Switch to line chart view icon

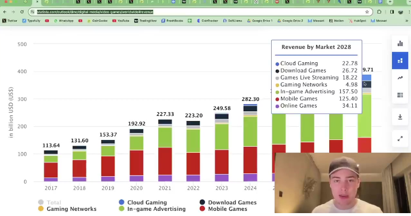pos(400,78)
